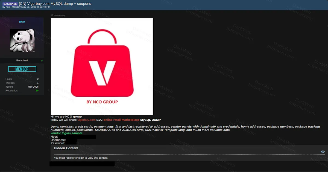The width and height of the screenshot is (328, 172).
Task: Open the thread title Vigorbuy.com MySQL dump
Action: point(55,4)
